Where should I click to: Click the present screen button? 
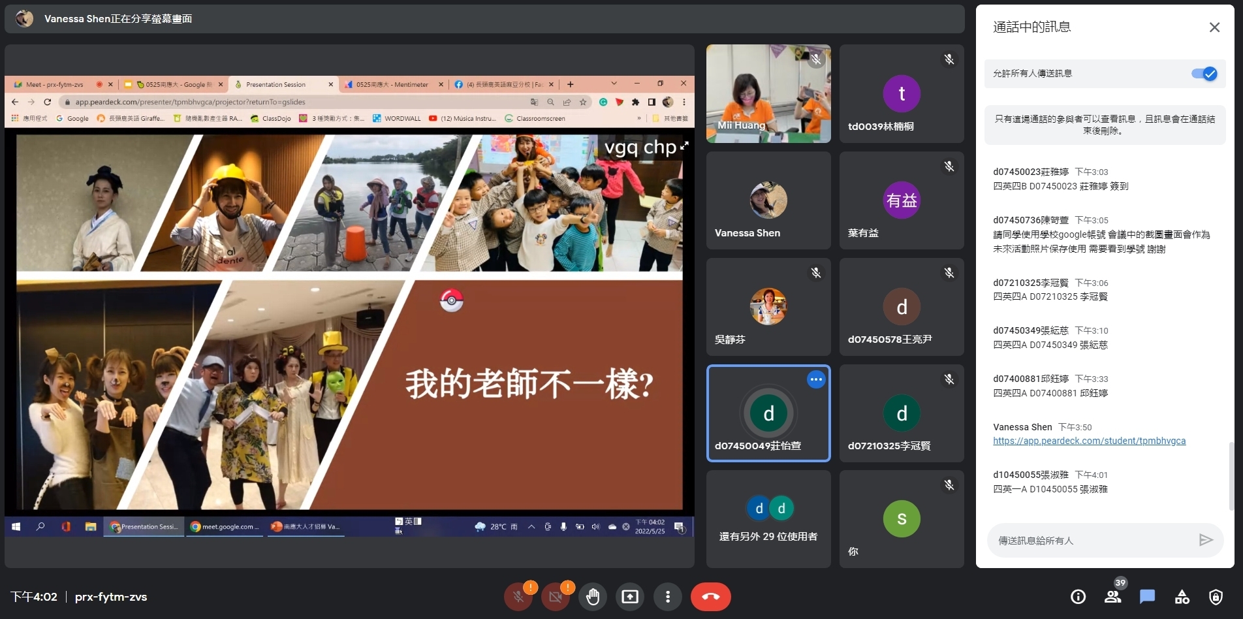tap(630, 597)
